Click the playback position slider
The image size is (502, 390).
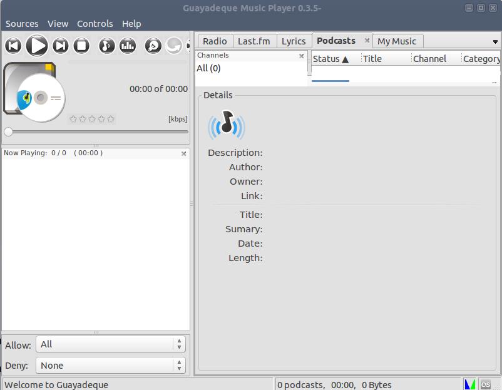pos(97,131)
